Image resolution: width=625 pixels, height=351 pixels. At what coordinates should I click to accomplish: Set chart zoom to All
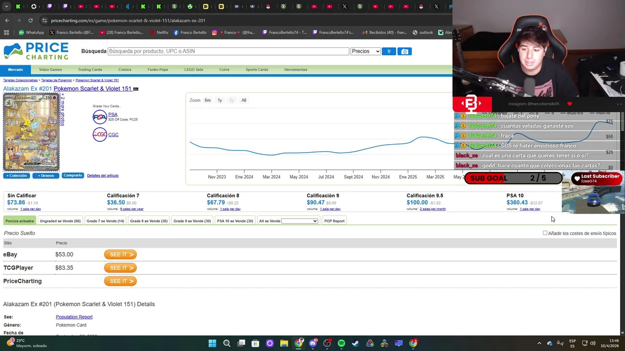pos(244,100)
